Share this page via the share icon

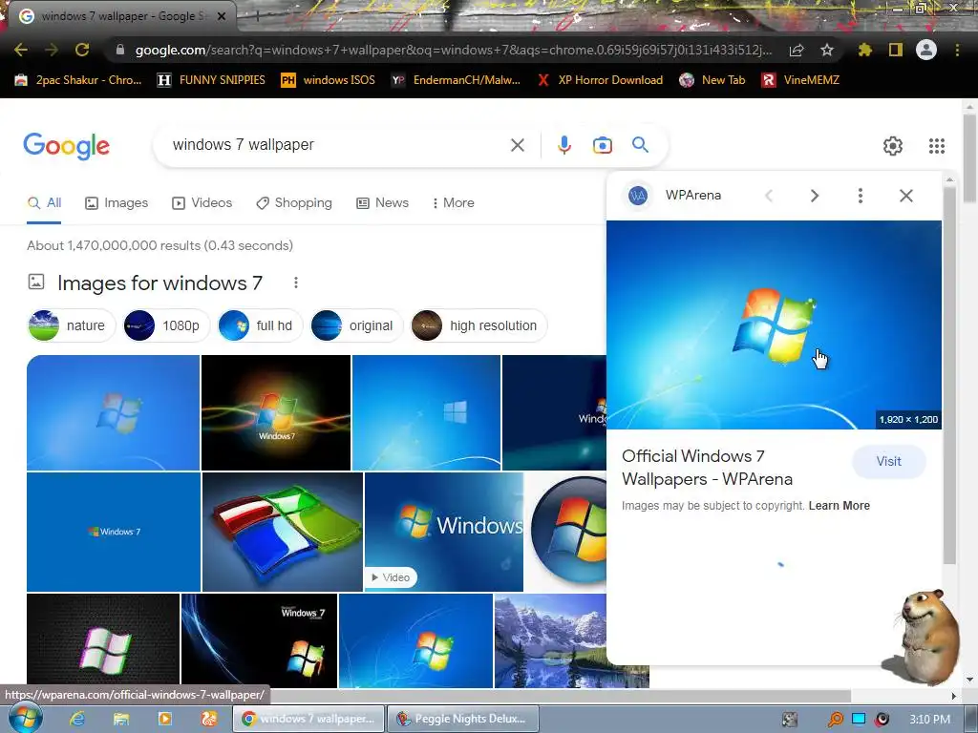pos(797,50)
